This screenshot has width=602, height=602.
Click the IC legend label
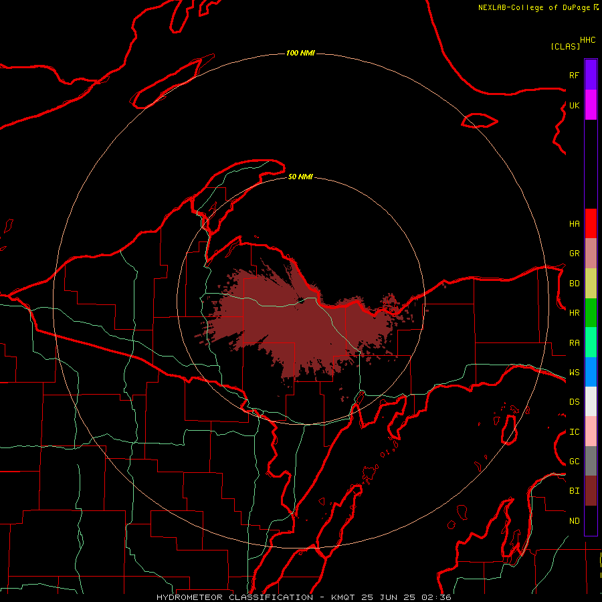574,432
